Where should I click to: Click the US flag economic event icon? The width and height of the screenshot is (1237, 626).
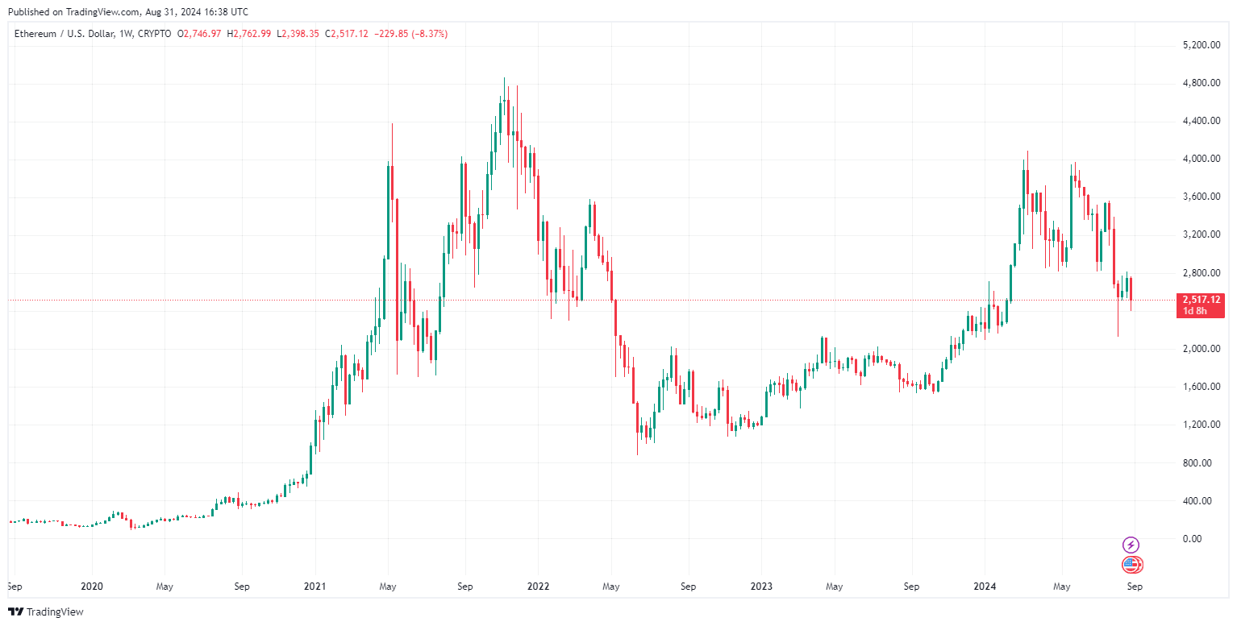pos(1131,565)
